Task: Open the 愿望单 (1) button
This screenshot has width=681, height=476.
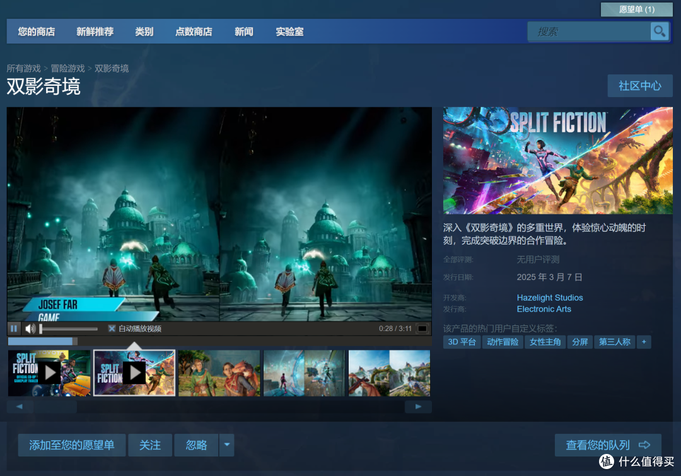Action: pyautogui.click(x=637, y=9)
